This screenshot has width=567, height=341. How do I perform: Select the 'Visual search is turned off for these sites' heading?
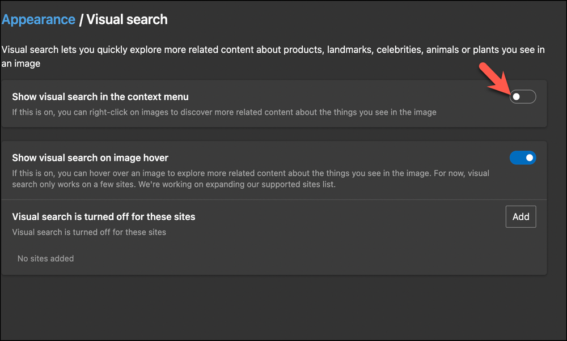104,216
